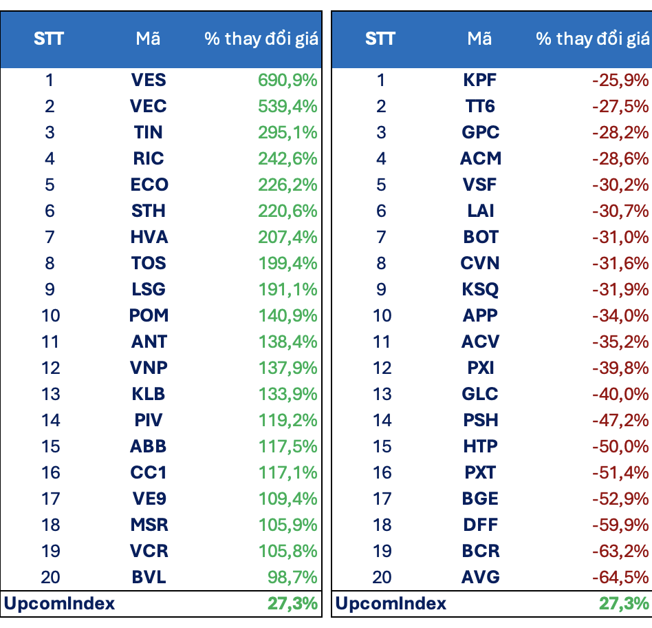Select the VEC stock code
Screen dimensions: 652x628
point(149,106)
